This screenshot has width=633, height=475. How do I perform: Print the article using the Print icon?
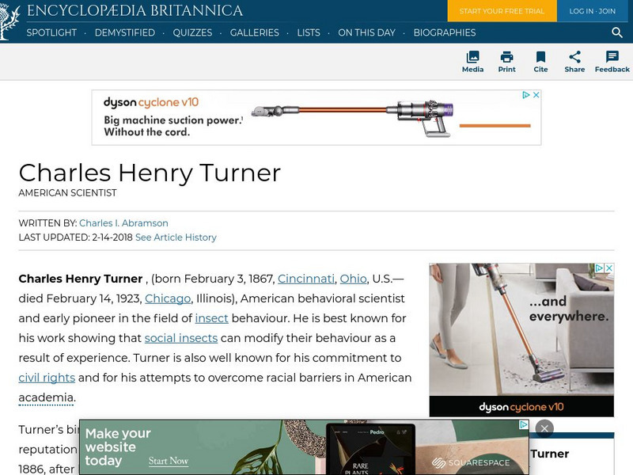pyautogui.click(x=506, y=61)
